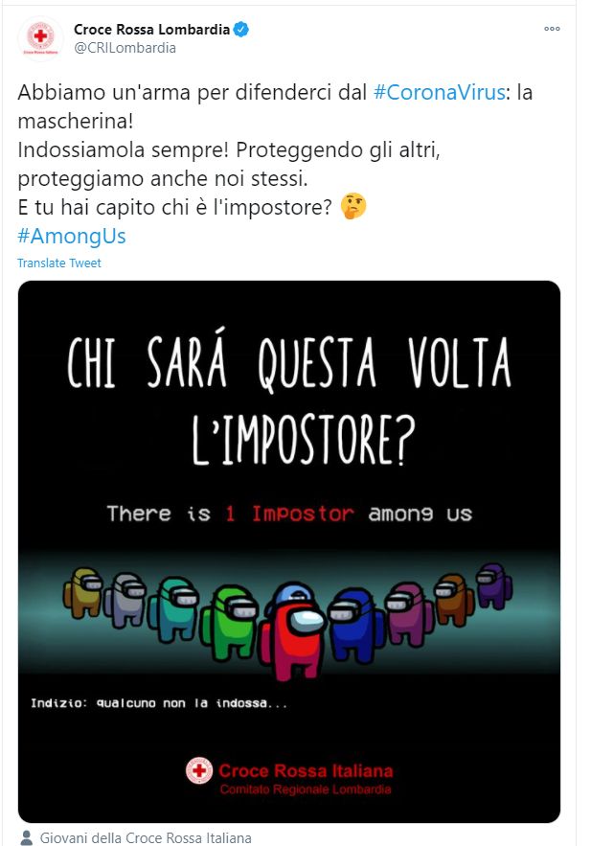This screenshot has width=591, height=846.
Task: Open the Among Us tweet image
Action: tap(289, 552)
